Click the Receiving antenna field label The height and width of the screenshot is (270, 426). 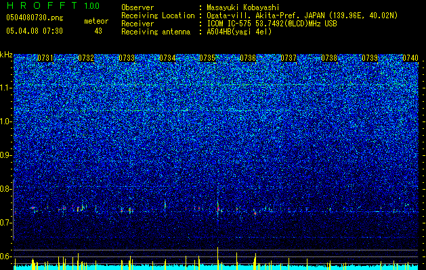(156, 32)
